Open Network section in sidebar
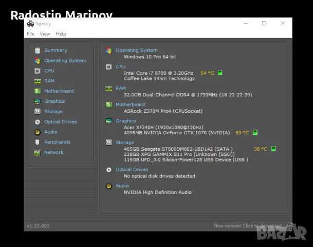Image resolution: width=313 pixels, height=247 pixels. coord(54,152)
